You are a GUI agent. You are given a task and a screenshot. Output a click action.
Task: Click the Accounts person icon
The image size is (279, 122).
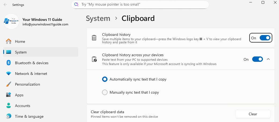(x=9, y=106)
